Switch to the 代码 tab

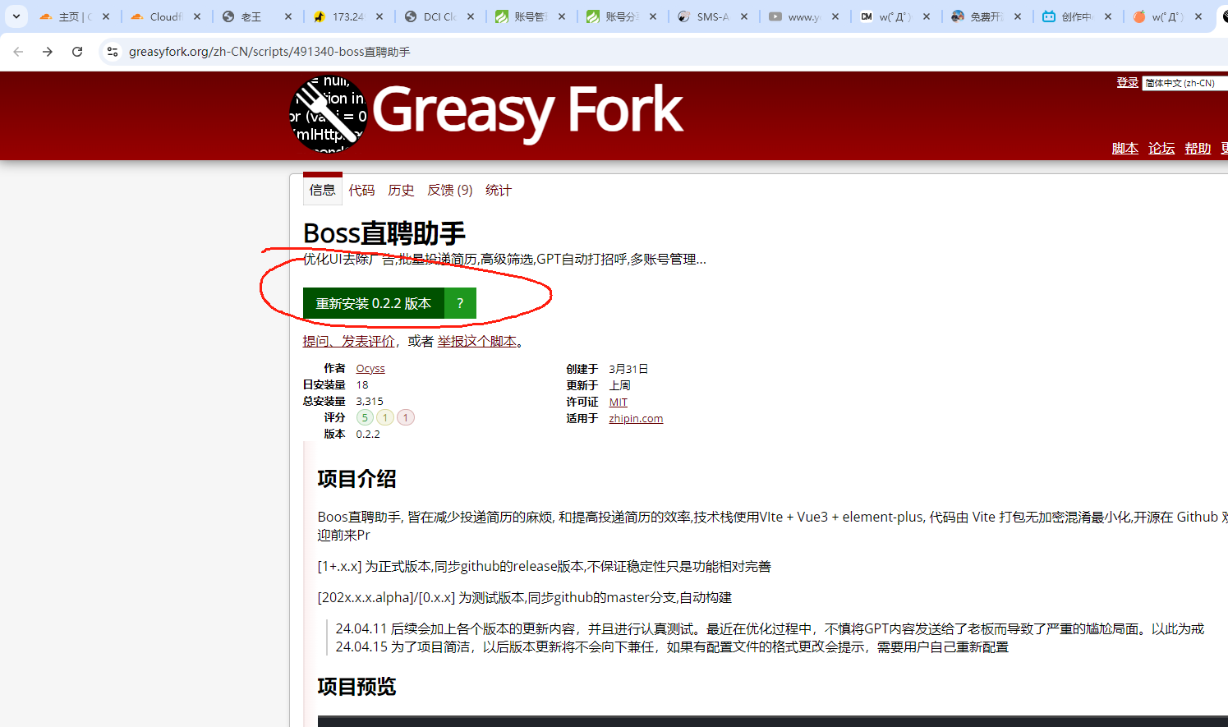(361, 190)
